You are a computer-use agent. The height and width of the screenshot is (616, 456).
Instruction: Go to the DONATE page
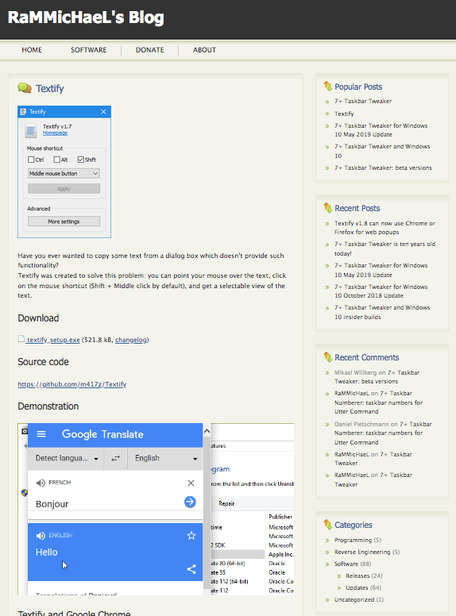point(150,50)
